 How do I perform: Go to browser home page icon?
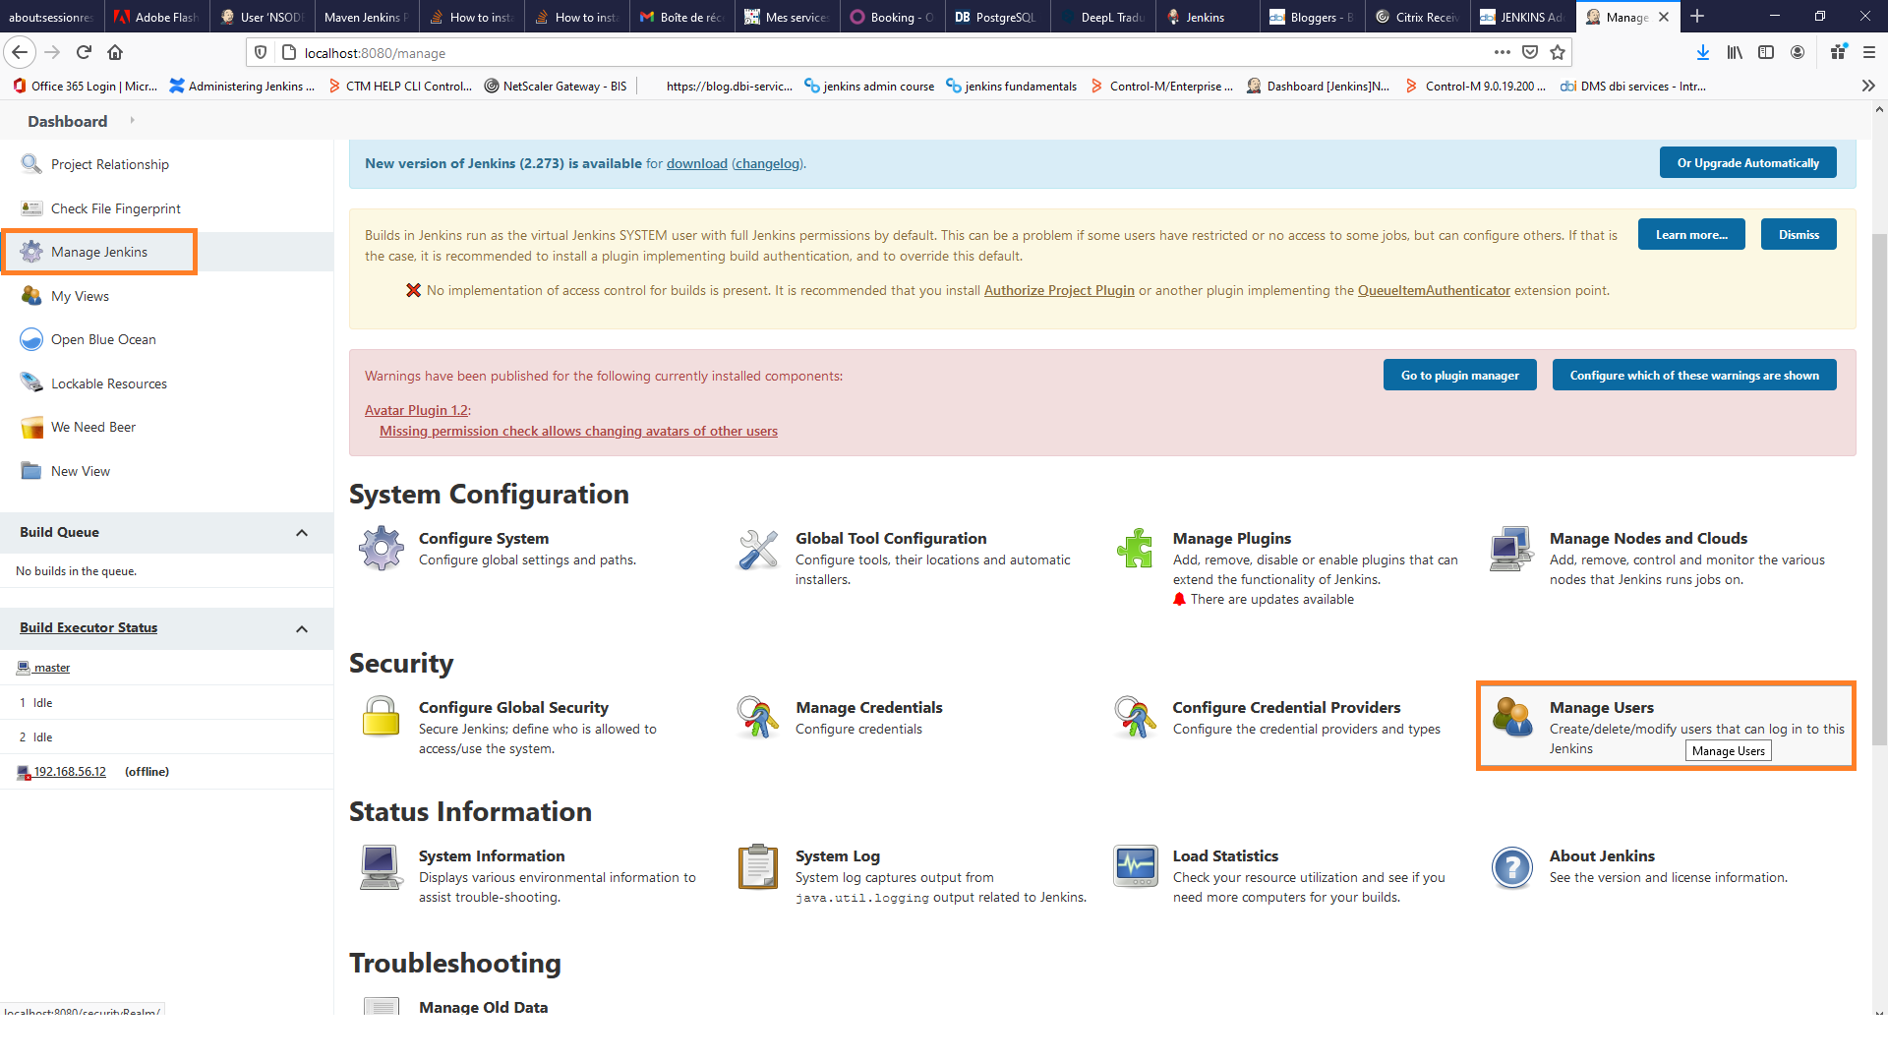point(115,52)
